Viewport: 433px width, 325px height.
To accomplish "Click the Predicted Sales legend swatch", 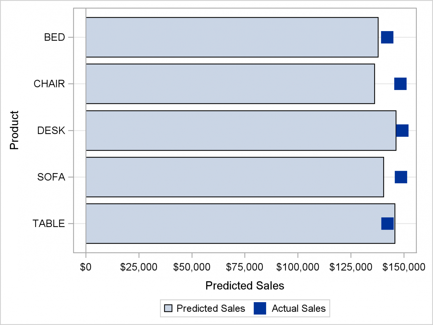I will [168, 308].
